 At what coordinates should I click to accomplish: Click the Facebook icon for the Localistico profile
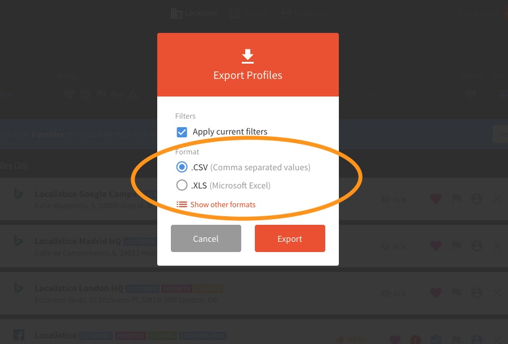coord(19,335)
